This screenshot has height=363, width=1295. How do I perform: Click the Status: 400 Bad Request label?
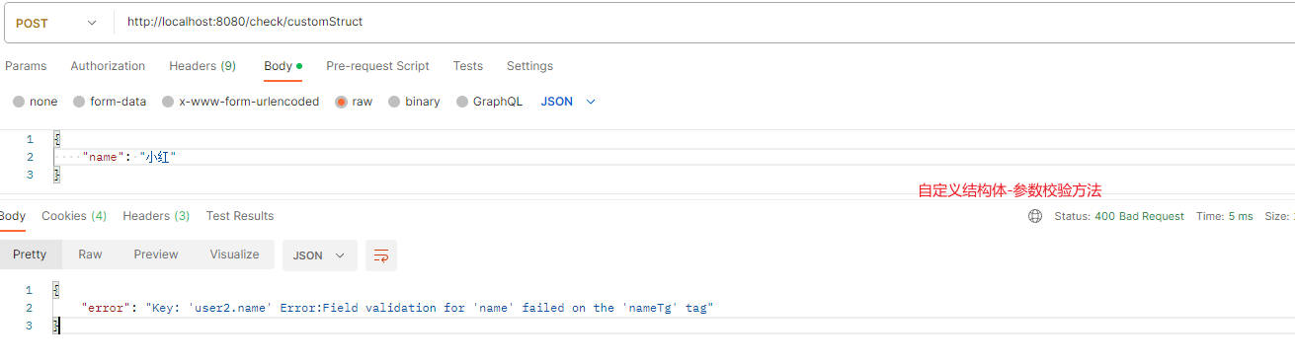click(x=1119, y=216)
